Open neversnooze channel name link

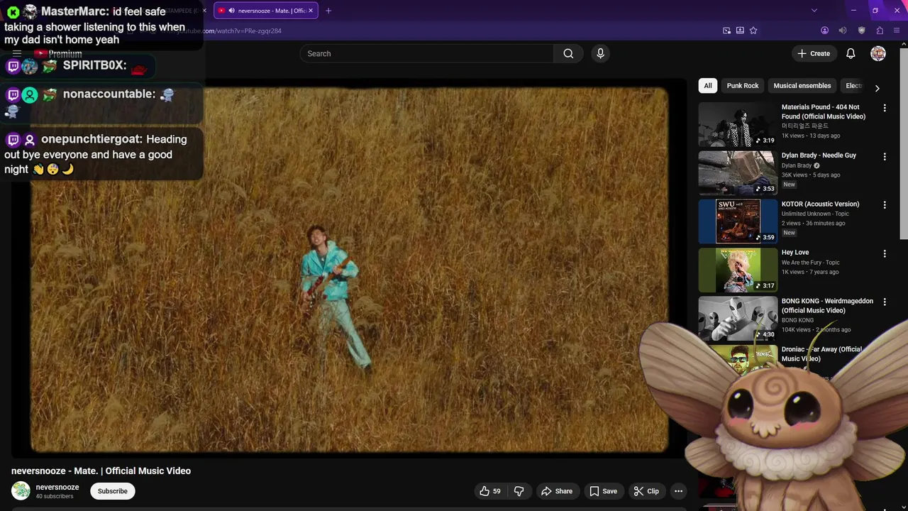[57, 487]
